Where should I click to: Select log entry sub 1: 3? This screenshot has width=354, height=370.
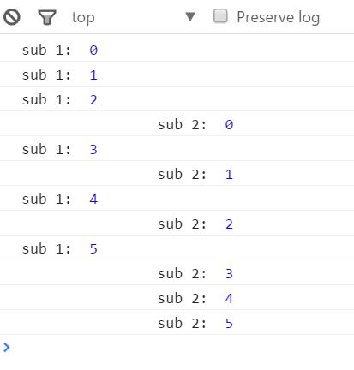tap(177, 149)
